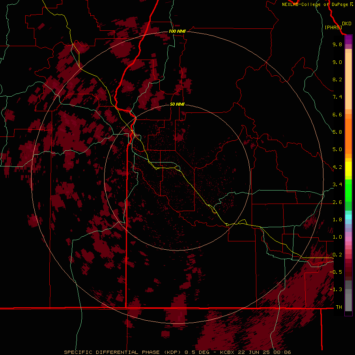Click the KCBX 22 JUN 25 00:06 timestamp
The height and width of the screenshot is (355, 355).
tap(255, 352)
